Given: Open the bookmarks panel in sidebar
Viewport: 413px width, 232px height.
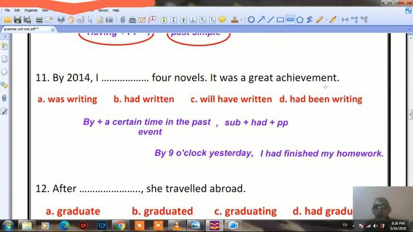Looking at the screenshot, I should pyautogui.click(x=5, y=46).
